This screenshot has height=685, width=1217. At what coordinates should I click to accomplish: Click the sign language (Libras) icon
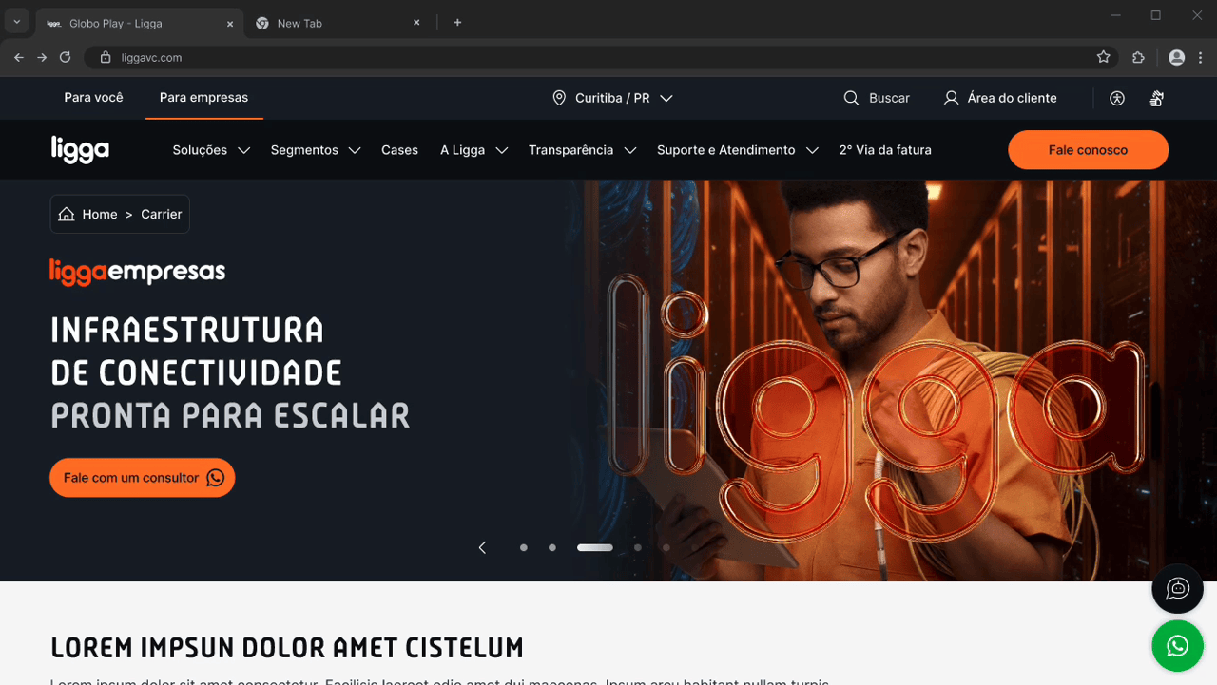click(x=1157, y=98)
